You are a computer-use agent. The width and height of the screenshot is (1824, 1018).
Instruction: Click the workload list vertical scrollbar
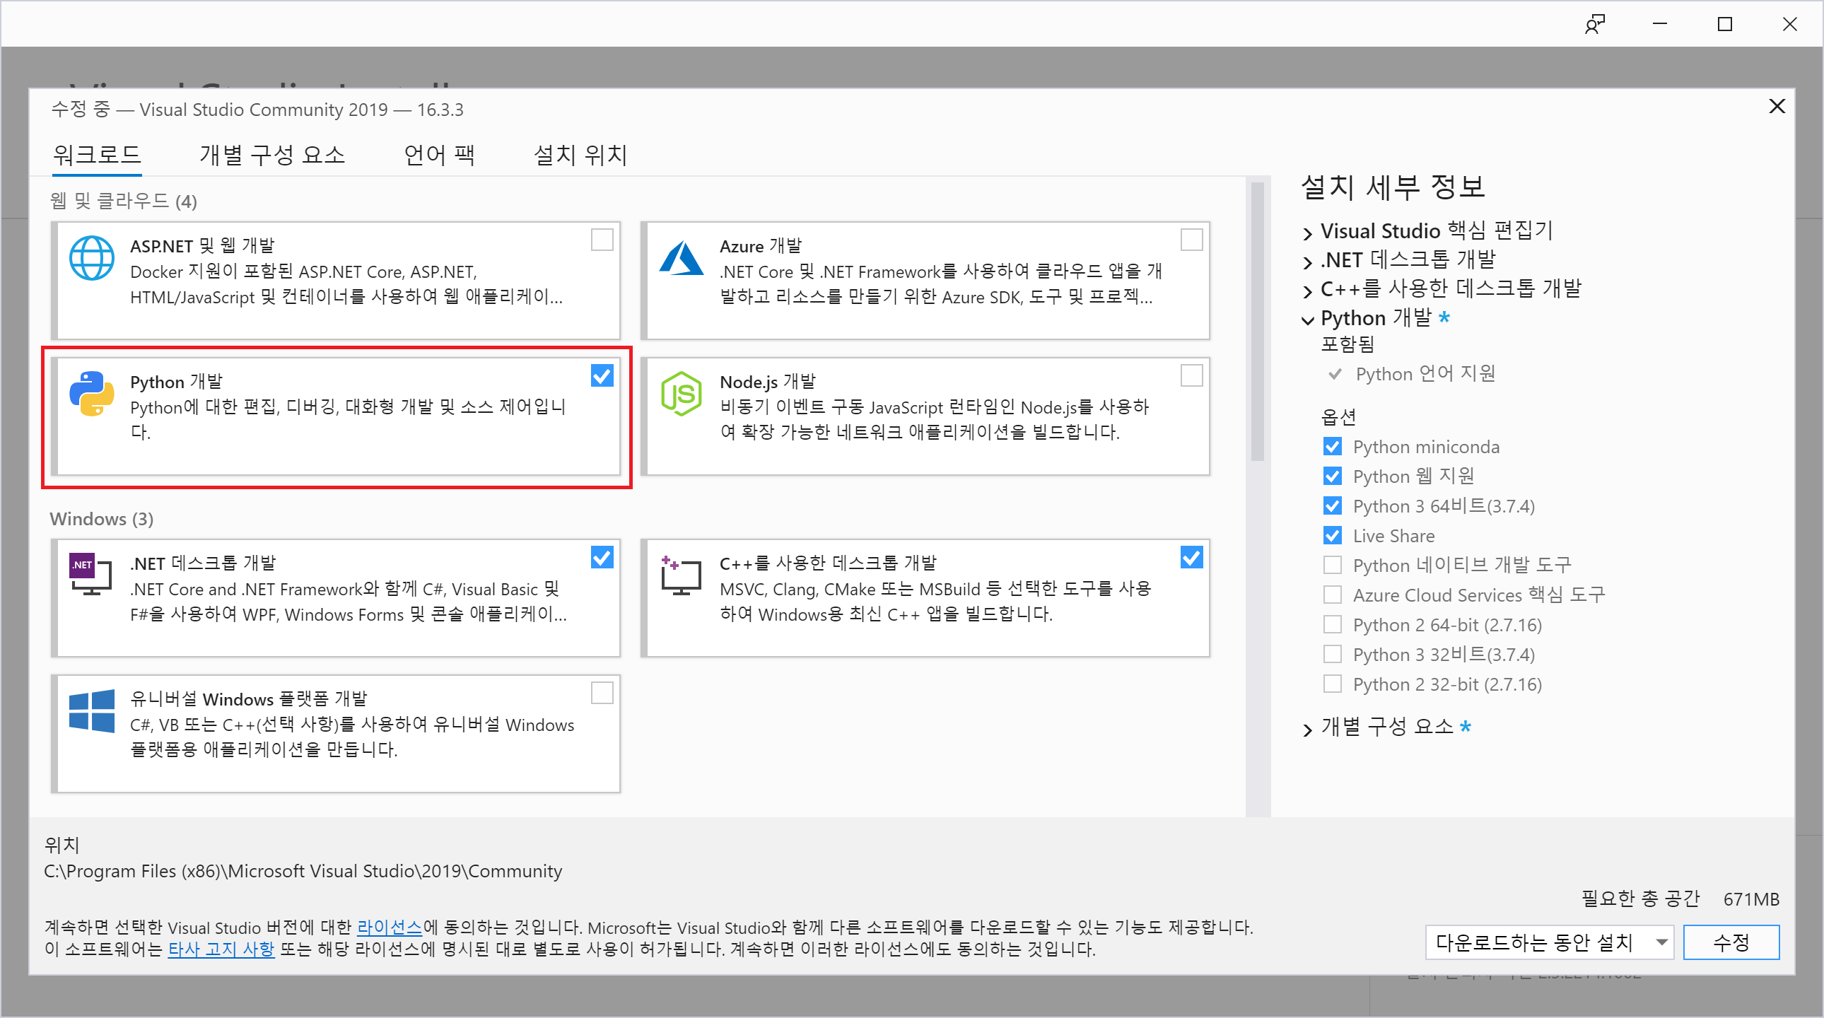(1257, 322)
